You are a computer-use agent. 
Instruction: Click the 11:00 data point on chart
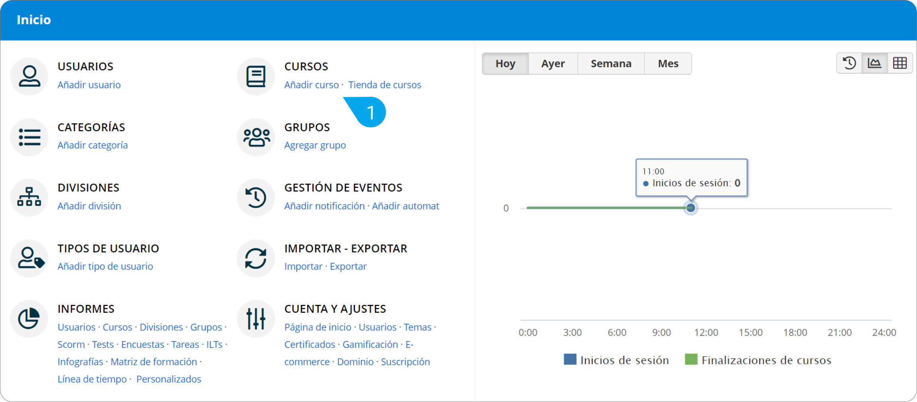pos(691,208)
